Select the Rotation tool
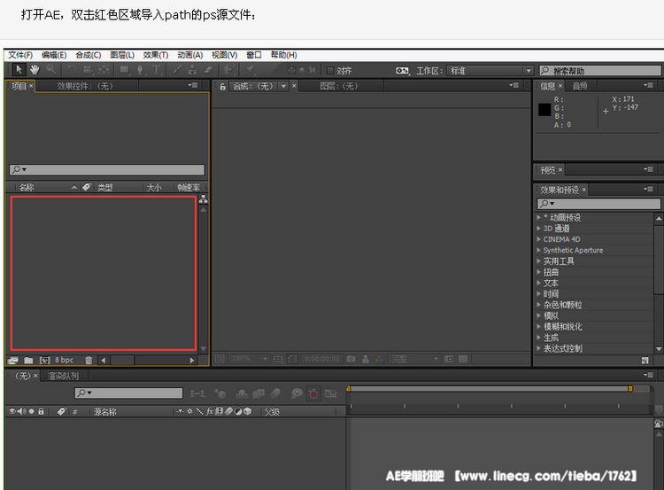The image size is (664, 490). point(72,70)
